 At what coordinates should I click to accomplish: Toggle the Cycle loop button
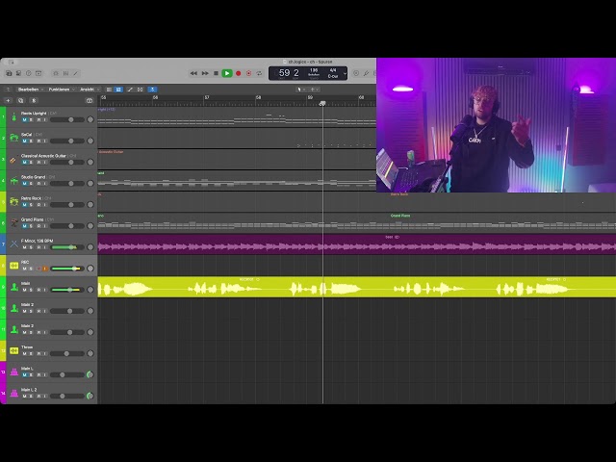(x=259, y=73)
